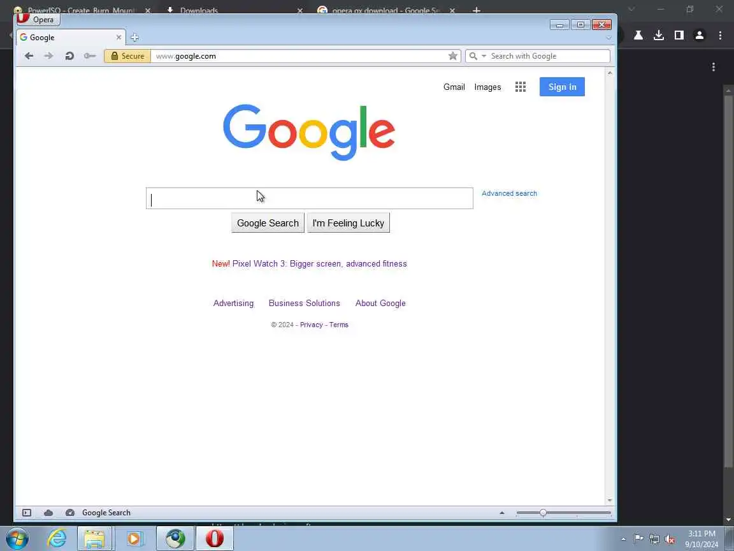Click the muted volume tray icon

coord(670,540)
